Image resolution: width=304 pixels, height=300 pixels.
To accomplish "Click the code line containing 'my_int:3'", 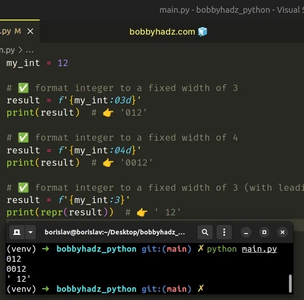I will tap(68, 200).
